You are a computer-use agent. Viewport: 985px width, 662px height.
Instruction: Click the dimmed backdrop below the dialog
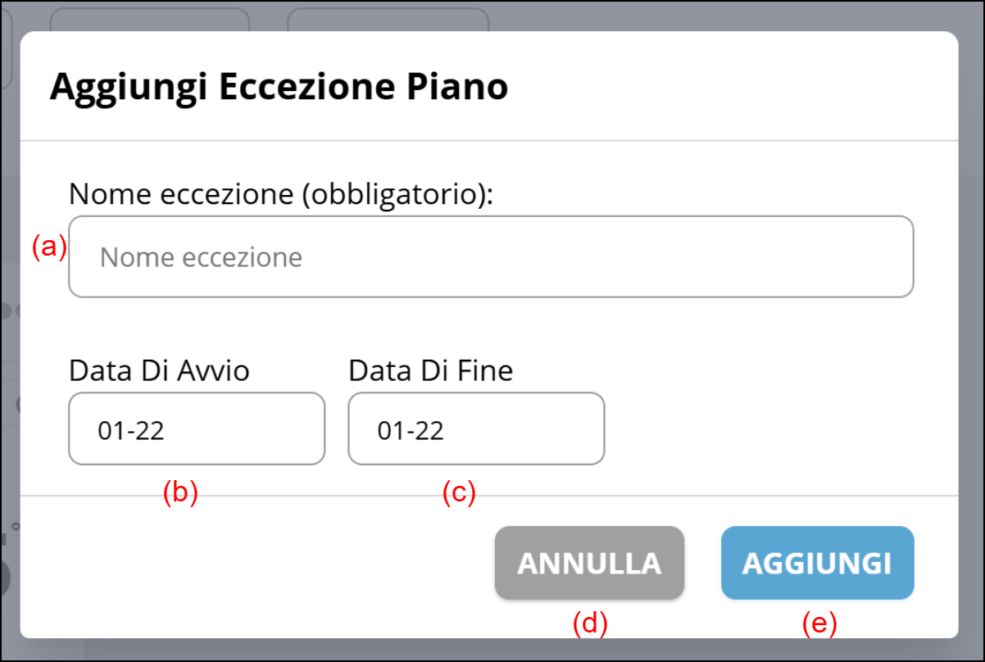pyautogui.click(x=492, y=651)
